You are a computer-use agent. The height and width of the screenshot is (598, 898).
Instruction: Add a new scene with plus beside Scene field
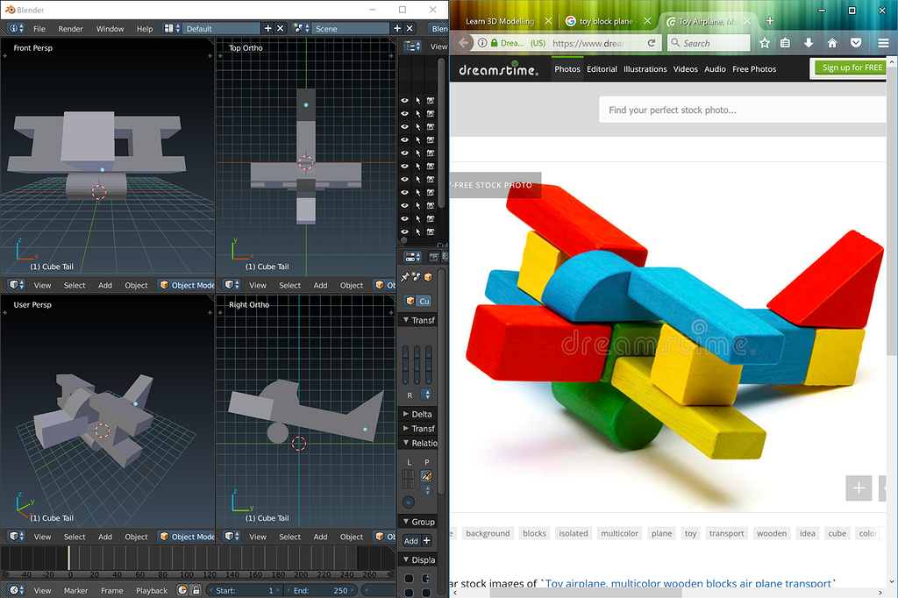pyautogui.click(x=397, y=28)
